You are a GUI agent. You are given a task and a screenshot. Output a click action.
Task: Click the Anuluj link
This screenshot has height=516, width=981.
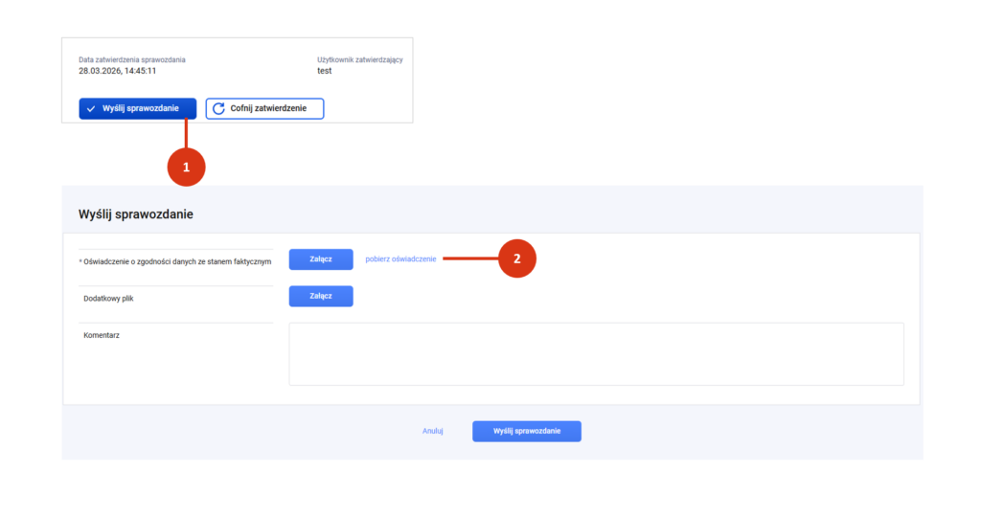(433, 431)
